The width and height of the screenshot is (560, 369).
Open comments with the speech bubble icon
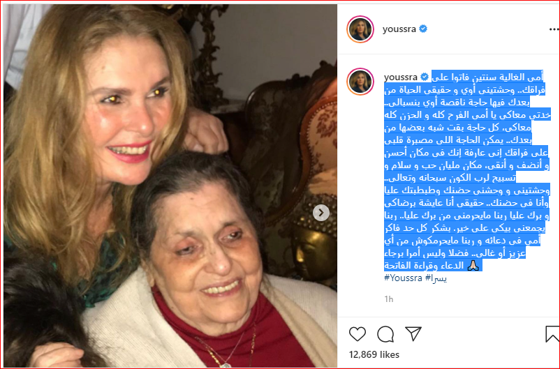(x=385, y=334)
